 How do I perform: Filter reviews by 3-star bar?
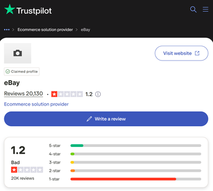[x=136, y=162]
